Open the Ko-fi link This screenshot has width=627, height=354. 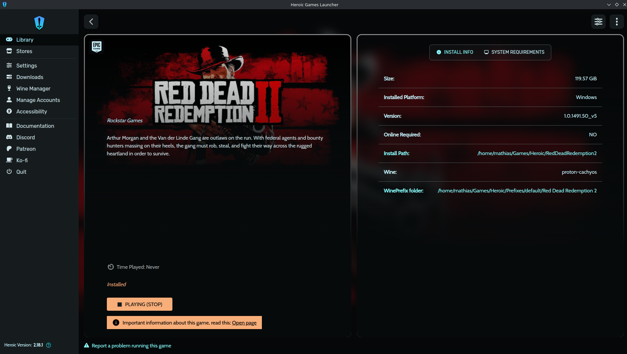coord(39,160)
